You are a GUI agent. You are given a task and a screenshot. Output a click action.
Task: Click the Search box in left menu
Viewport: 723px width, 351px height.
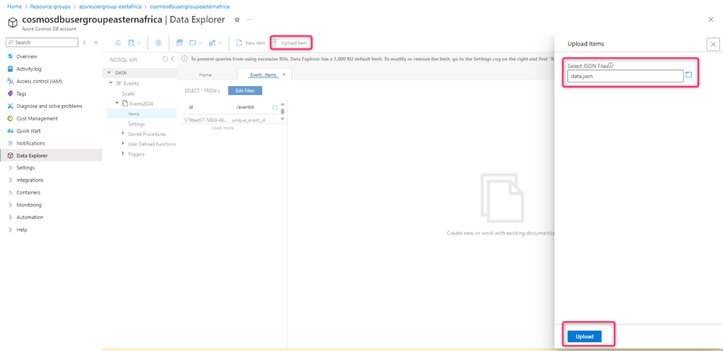coord(42,43)
